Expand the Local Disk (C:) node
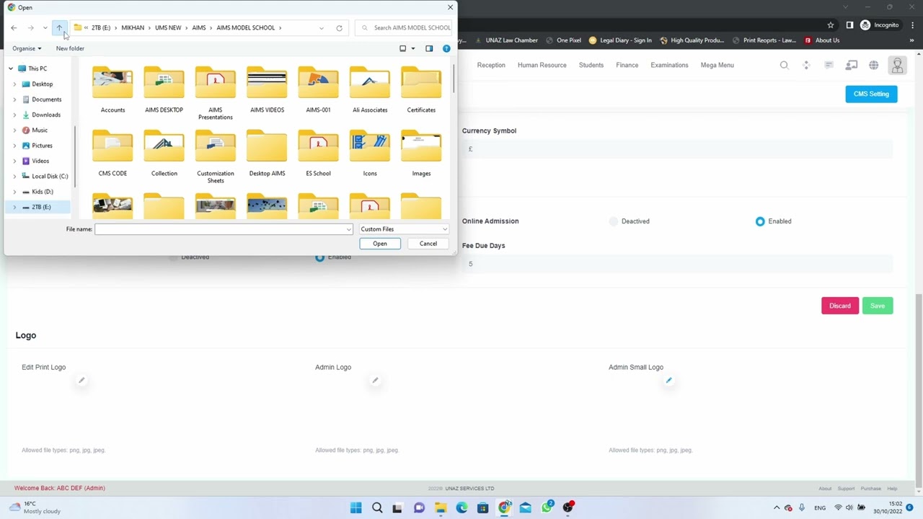923x519 pixels. tap(14, 176)
